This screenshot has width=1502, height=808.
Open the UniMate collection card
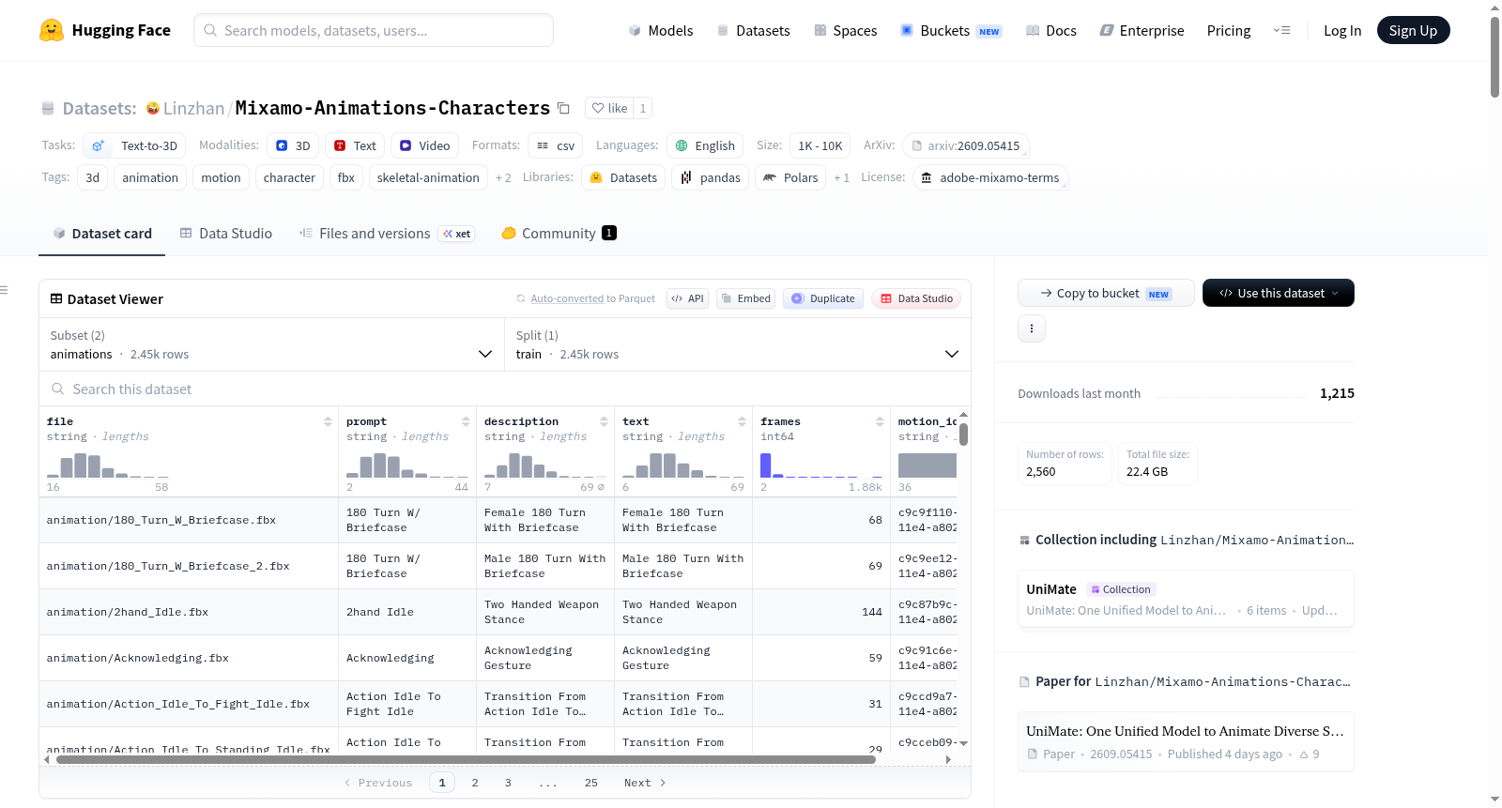(x=1186, y=600)
